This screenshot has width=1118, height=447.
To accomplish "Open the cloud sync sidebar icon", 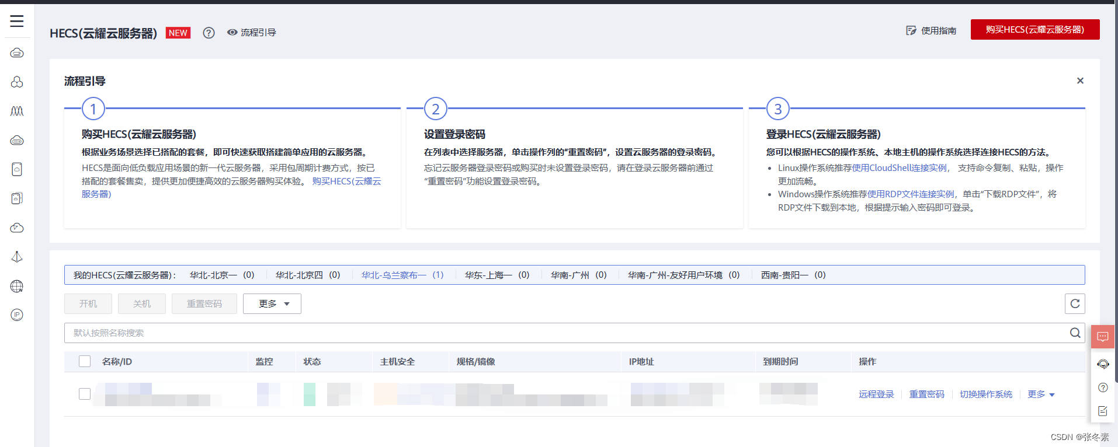I will coord(17,228).
